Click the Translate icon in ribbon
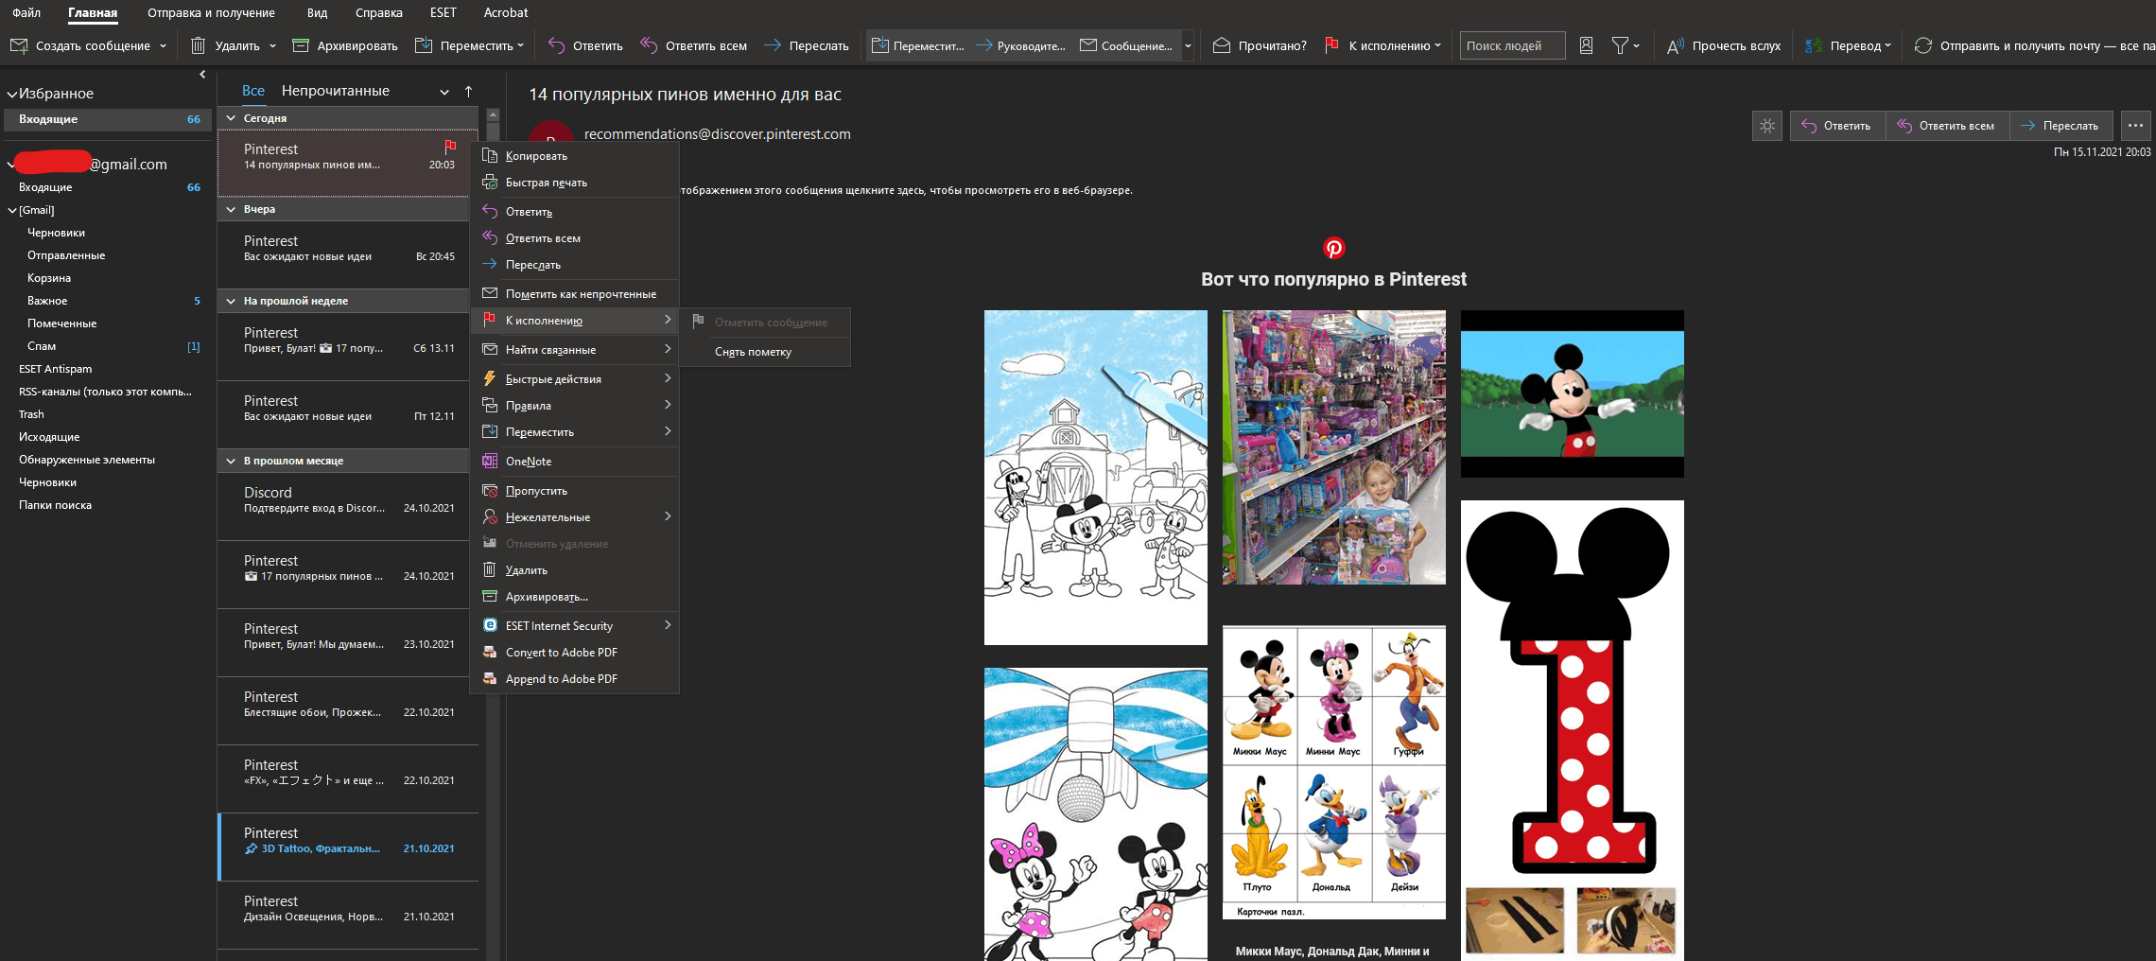The image size is (2156, 961). click(x=1814, y=45)
